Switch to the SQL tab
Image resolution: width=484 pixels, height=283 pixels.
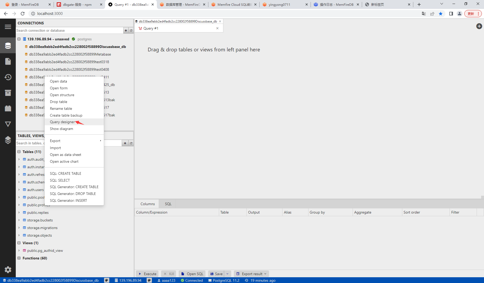(x=168, y=204)
